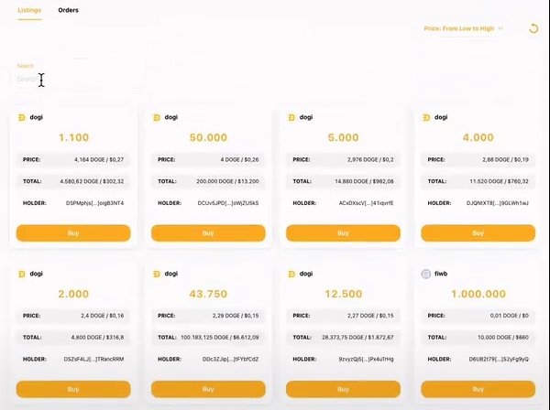
Task: Click into the Search input field
Action: tap(77, 79)
